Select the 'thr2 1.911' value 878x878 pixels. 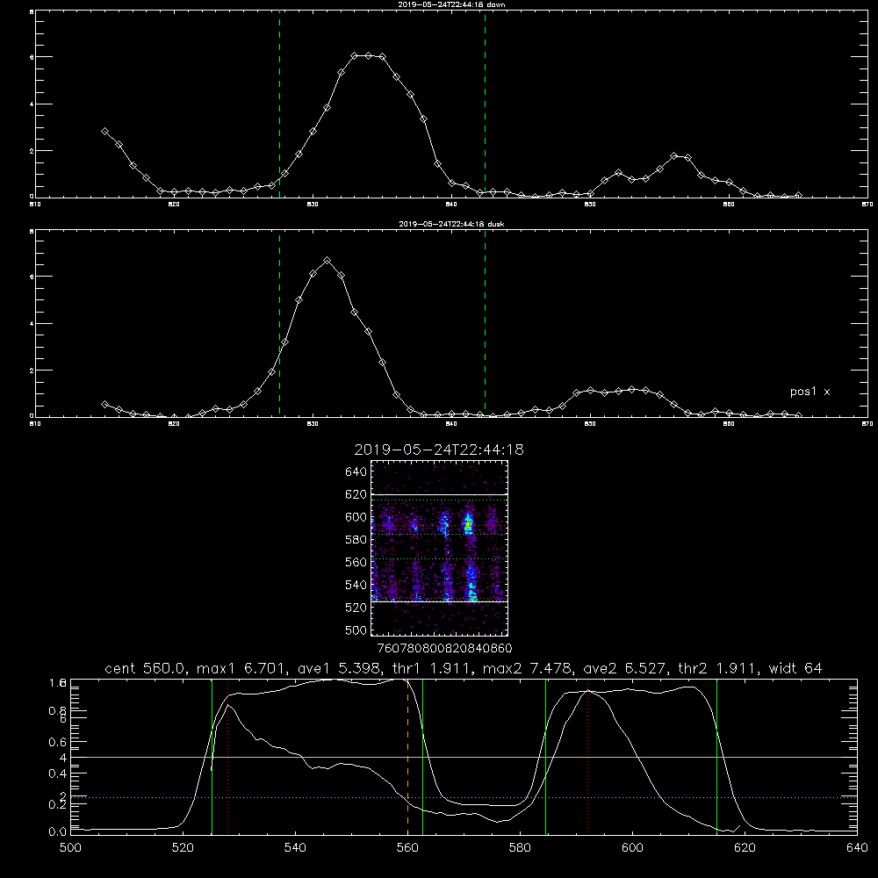click(x=718, y=668)
